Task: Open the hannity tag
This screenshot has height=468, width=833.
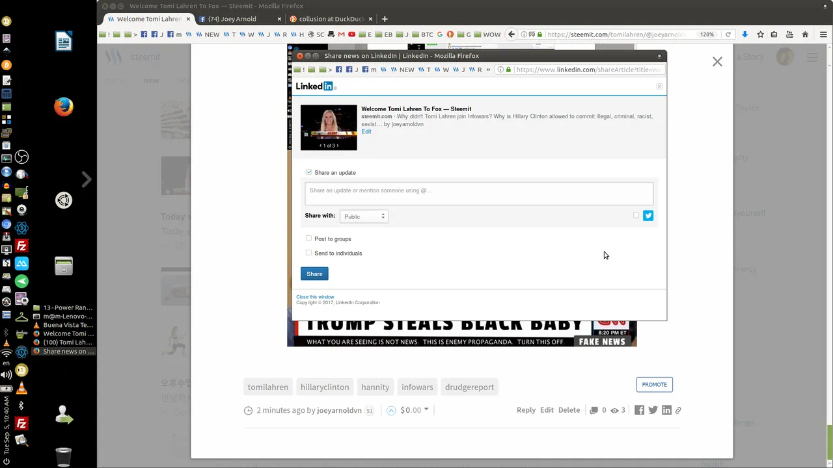Action: pyautogui.click(x=375, y=387)
